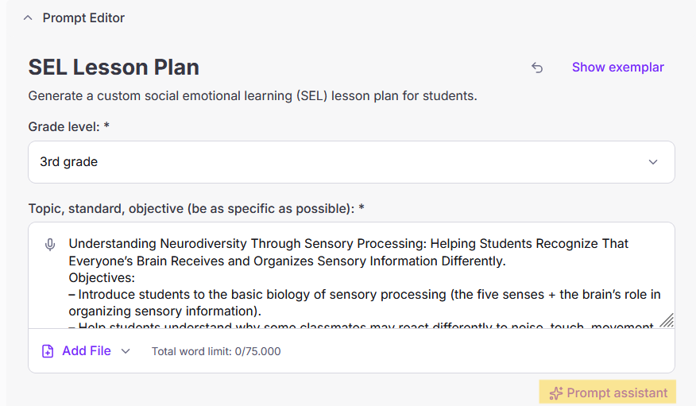
Task: Activate the microphone icon in the topic box
Action: coord(50,245)
